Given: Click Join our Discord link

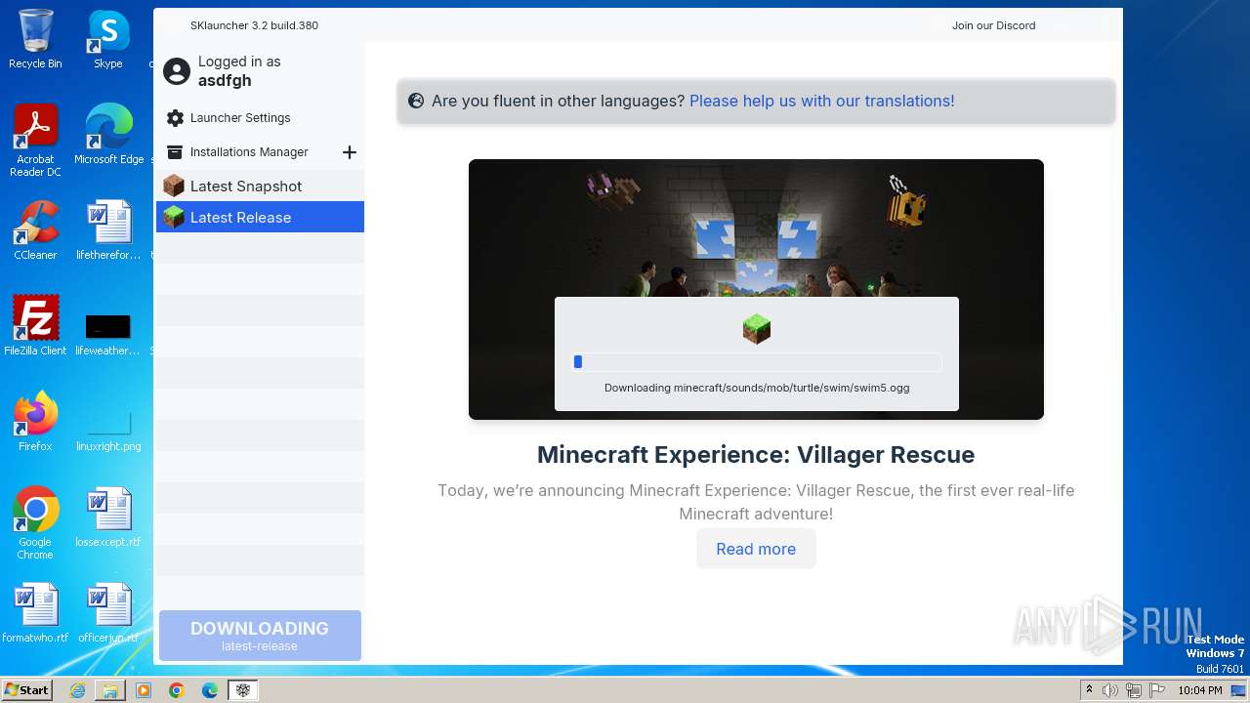Looking at the screenshot, I should tap(993, 25).
